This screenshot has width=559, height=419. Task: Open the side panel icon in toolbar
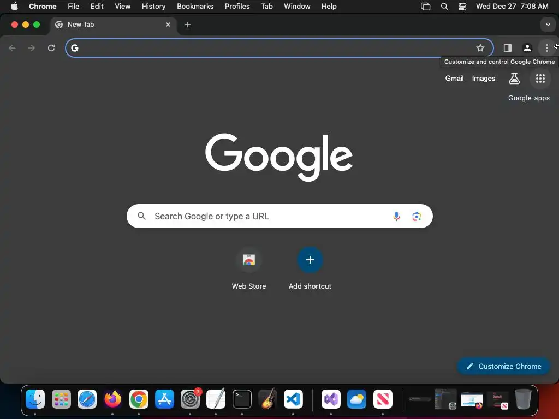click(x=507, y=48)
